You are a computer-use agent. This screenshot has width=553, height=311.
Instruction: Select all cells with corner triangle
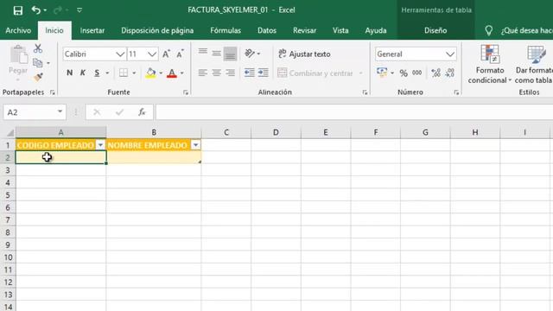click(x=10, y=132)
